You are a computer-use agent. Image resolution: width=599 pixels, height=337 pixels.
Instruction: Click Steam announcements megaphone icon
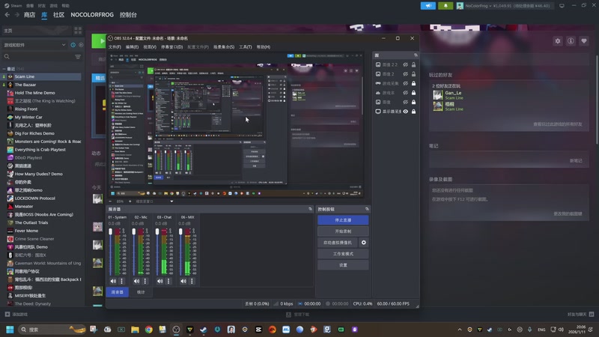click(428, 6)
